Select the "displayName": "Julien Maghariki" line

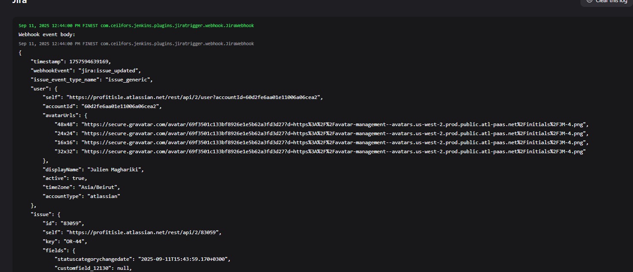(93, 170)
